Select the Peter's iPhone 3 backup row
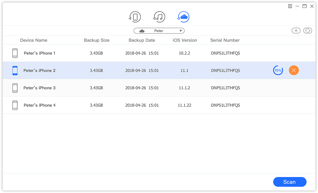This screenshot has height=193, width=318. pos(159,88)
